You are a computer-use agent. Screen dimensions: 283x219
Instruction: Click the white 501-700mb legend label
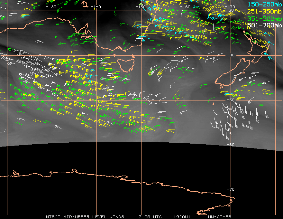[264, 25]
